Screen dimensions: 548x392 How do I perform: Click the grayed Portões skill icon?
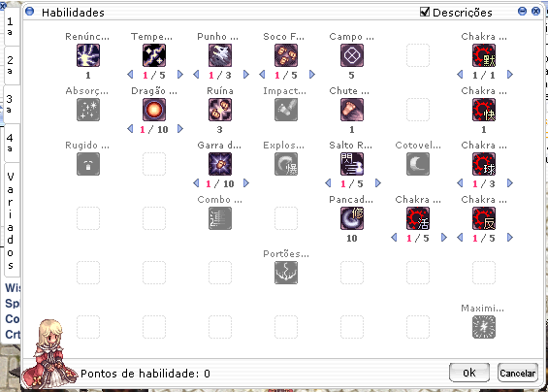pyautogui.click(x=286, y=273)
